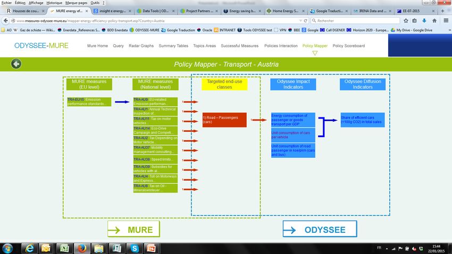Click the green back arrow icon
452x254 pixels.
tap(16, 64)
